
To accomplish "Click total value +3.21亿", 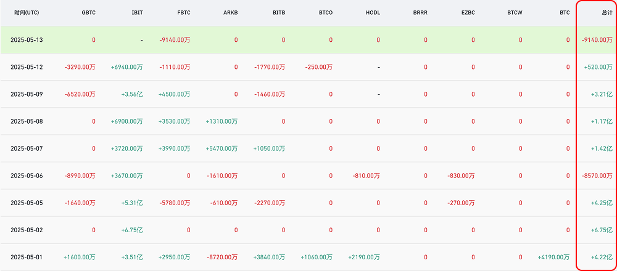I will [602, 94].
